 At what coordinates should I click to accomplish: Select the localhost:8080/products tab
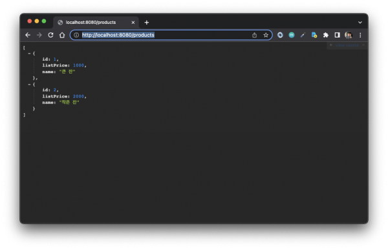96,23
